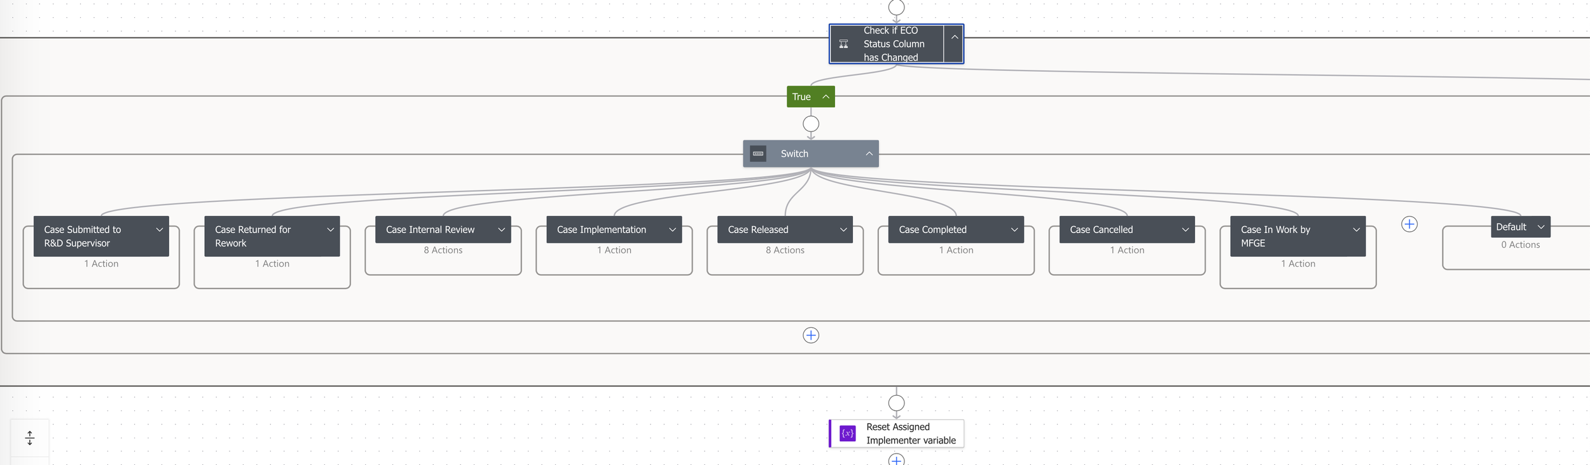Viewport: 1590px width, 465px height.
Task: Click '1 Action' under Case Submitted to R&D Supervisor
Action: tap(101, 264)
